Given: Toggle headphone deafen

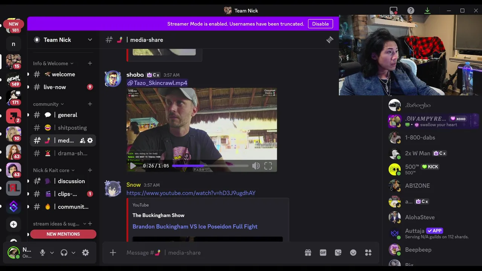Looking at the screenshot, I should click(x=64, y=253).
